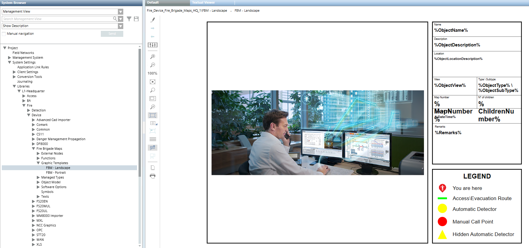Viewport: 529px width, 248px height.
Task: Enable the Manual navigation checkbox
Action: pos(4,34)
